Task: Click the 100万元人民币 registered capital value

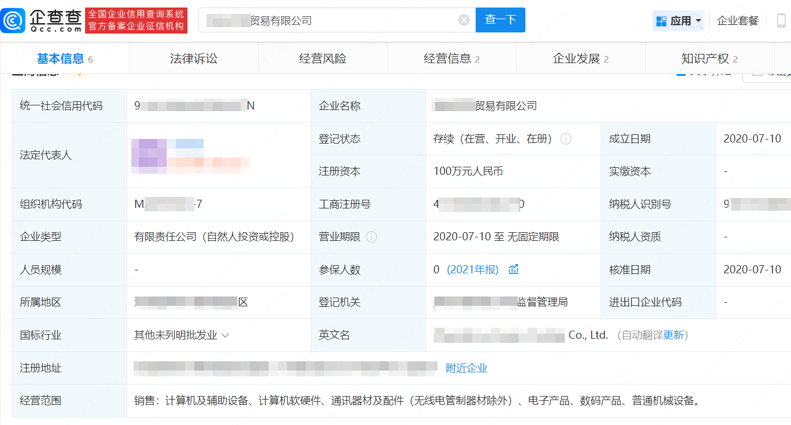Action: click(x=468, y=171)
